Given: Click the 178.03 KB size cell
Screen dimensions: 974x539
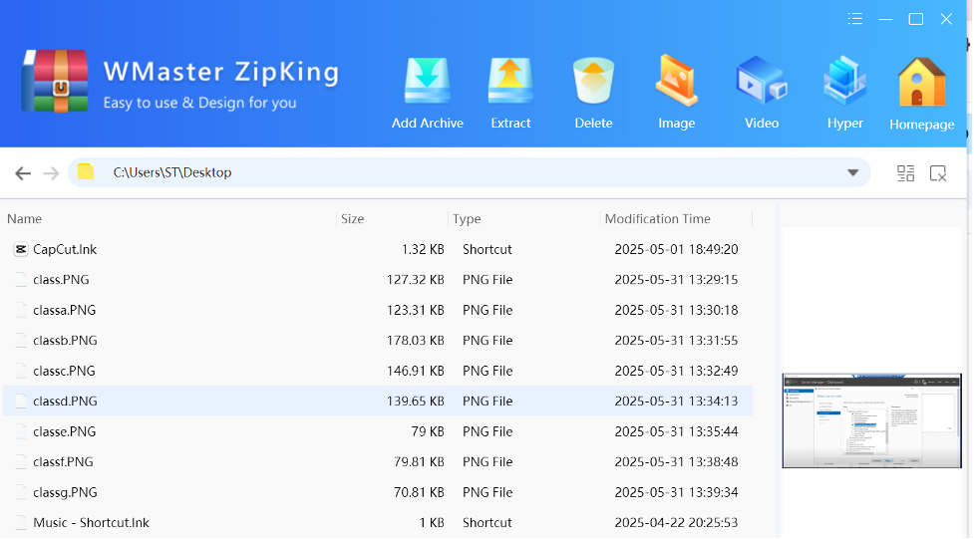Looking at the screenshot, I should (x=415, y=341).
